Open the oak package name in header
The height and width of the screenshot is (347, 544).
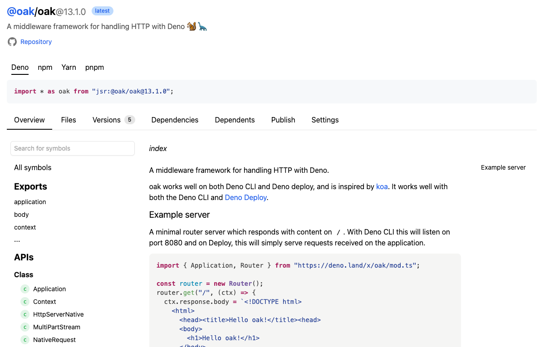46,11
